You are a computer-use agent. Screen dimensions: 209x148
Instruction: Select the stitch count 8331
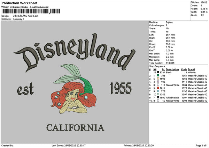click(x=162, y=73)
